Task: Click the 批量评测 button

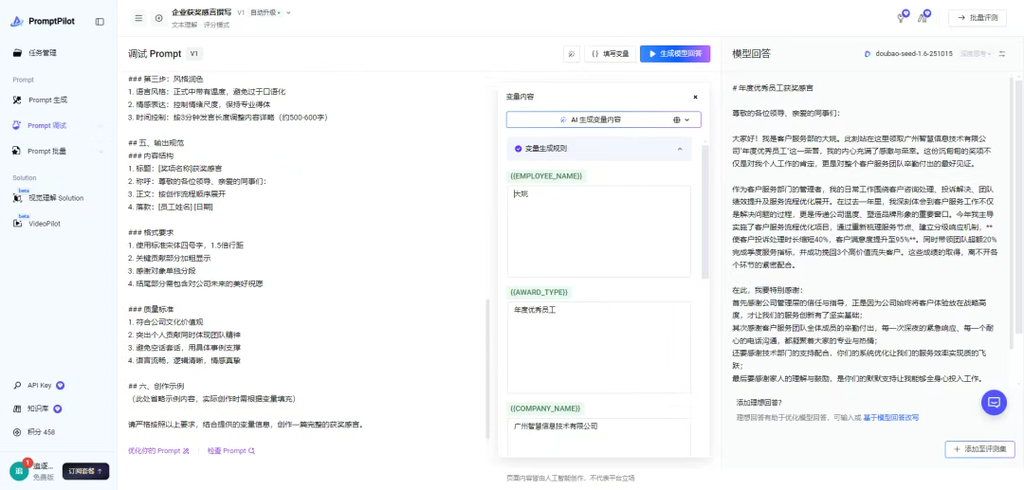Action: (977, 18)
